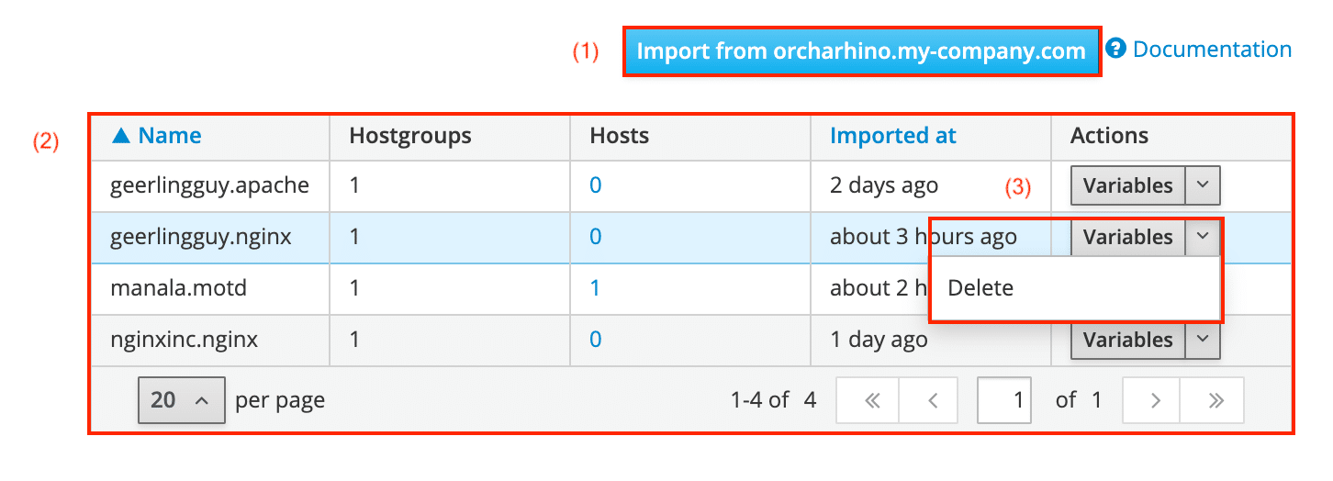This screenshot has width=1333, height=481.
Task: Click the page number input field
Action: [x=1003, y=400]
